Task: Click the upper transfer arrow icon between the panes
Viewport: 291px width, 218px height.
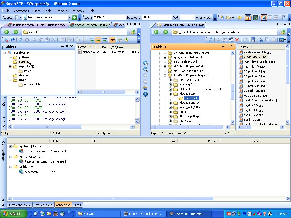Action: click(x=145, y=63)
